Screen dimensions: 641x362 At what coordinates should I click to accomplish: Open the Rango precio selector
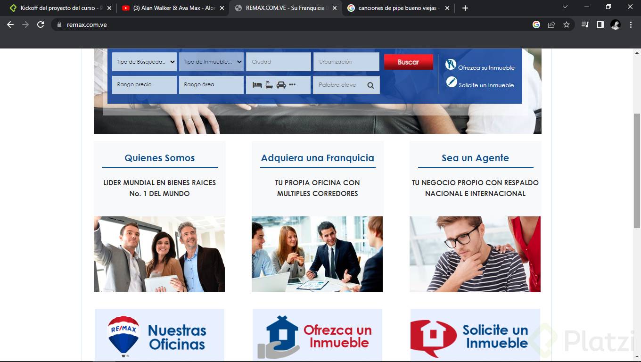click(144, 85)
